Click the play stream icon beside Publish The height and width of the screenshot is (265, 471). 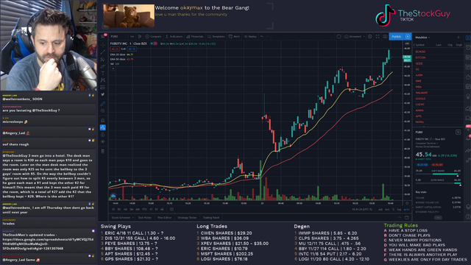408,36
